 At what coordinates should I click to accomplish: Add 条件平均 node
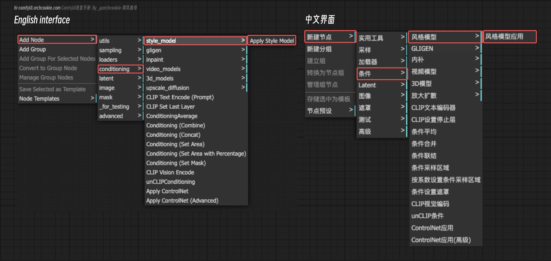point(445,132)
